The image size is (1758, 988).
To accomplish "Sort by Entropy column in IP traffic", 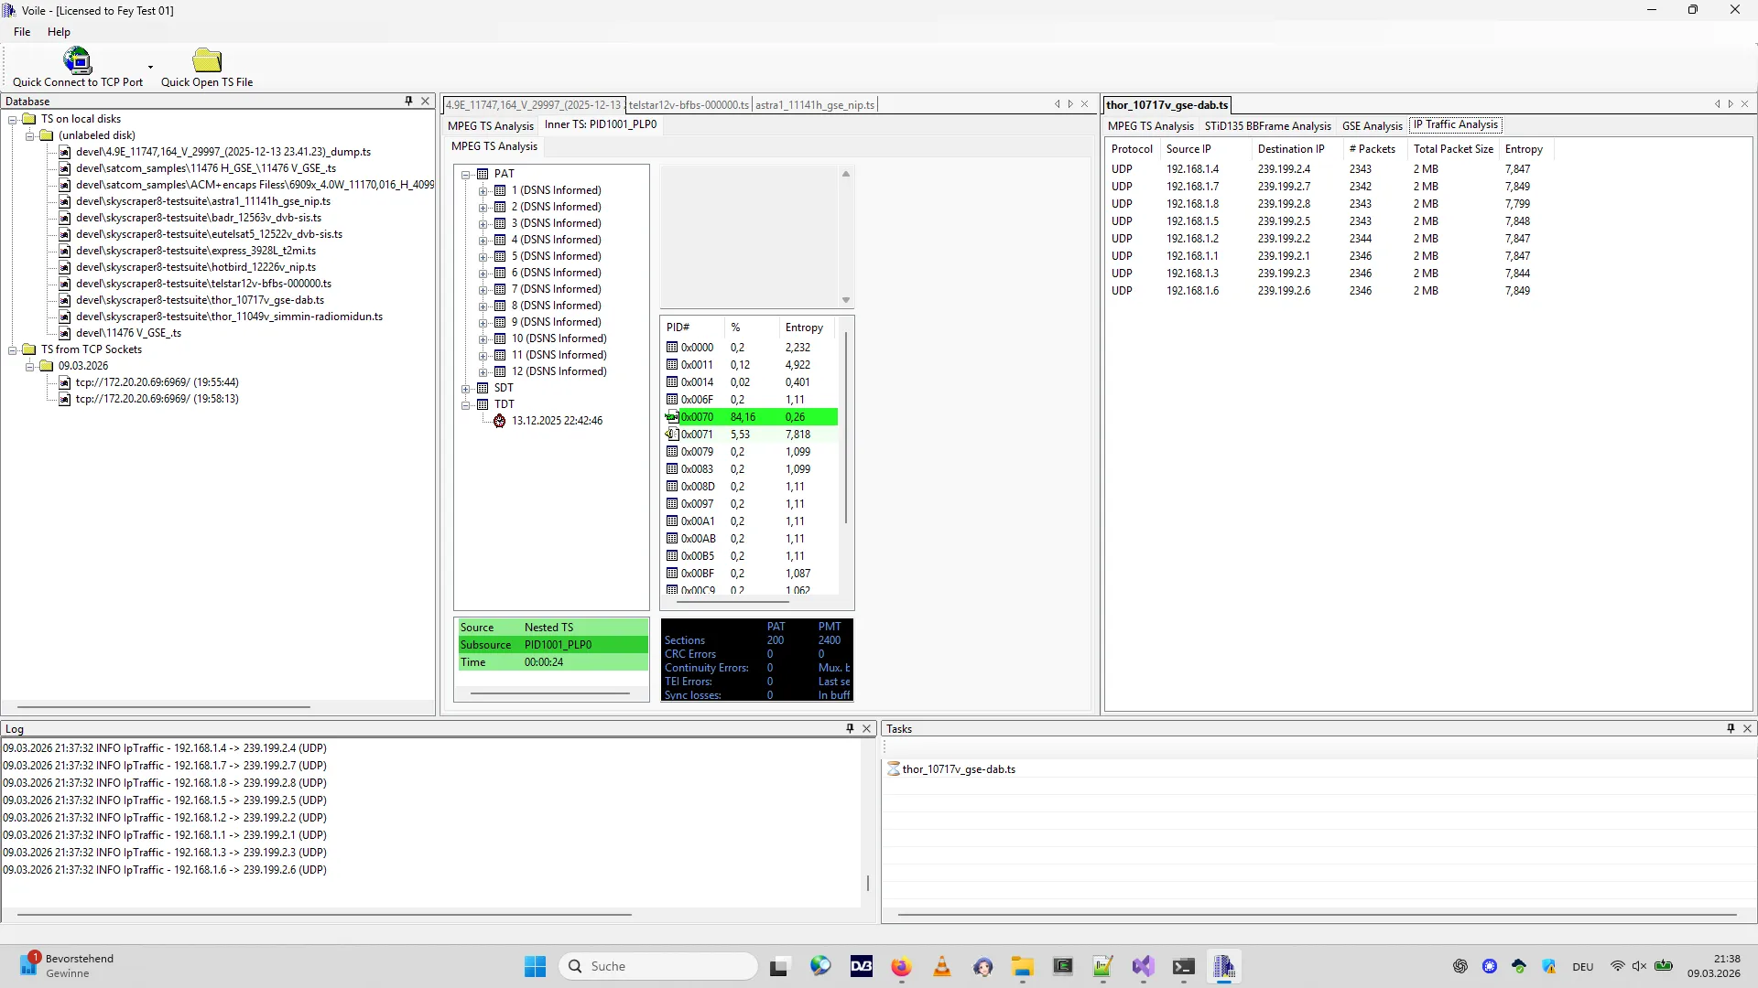I will (1524, 149).
